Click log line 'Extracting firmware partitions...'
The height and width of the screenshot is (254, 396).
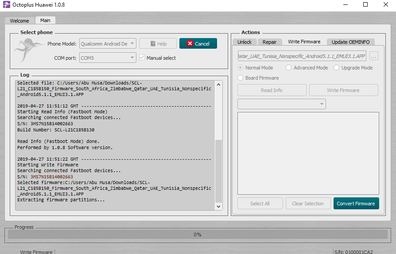(61, 200)
